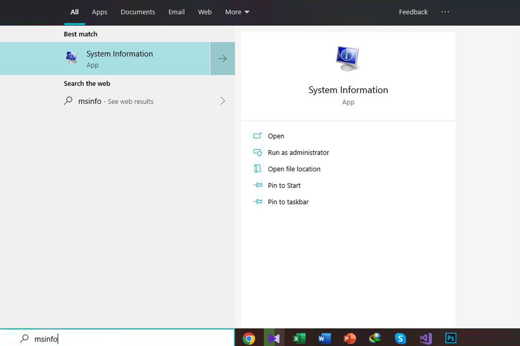520x346 pixels.
Task: Select Run as administrator option
Action: [298, 152]
